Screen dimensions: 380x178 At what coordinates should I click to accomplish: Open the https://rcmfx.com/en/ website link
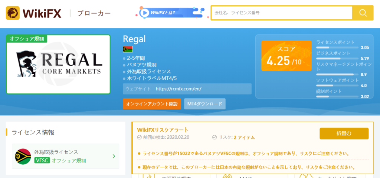pyautogui.click(x=178, y=89)
